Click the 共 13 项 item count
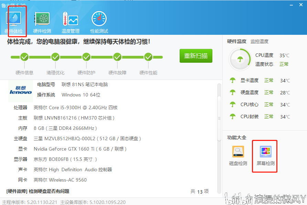Viewport: 307px width, 205px height. pos(200,192)
